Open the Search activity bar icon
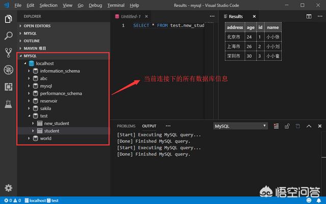Screen dimensions: 326x204 pos(8,36)
